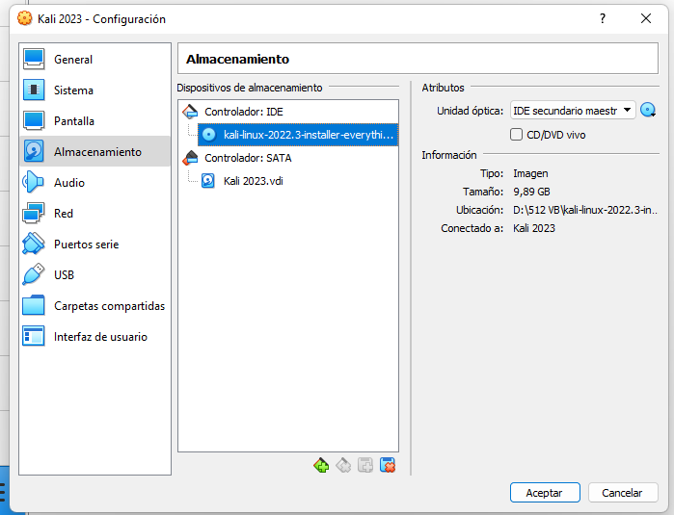Open the Sistema settings section
Image resolution: width=674 pixels, height=515 pixels.
tap(94, 90)
